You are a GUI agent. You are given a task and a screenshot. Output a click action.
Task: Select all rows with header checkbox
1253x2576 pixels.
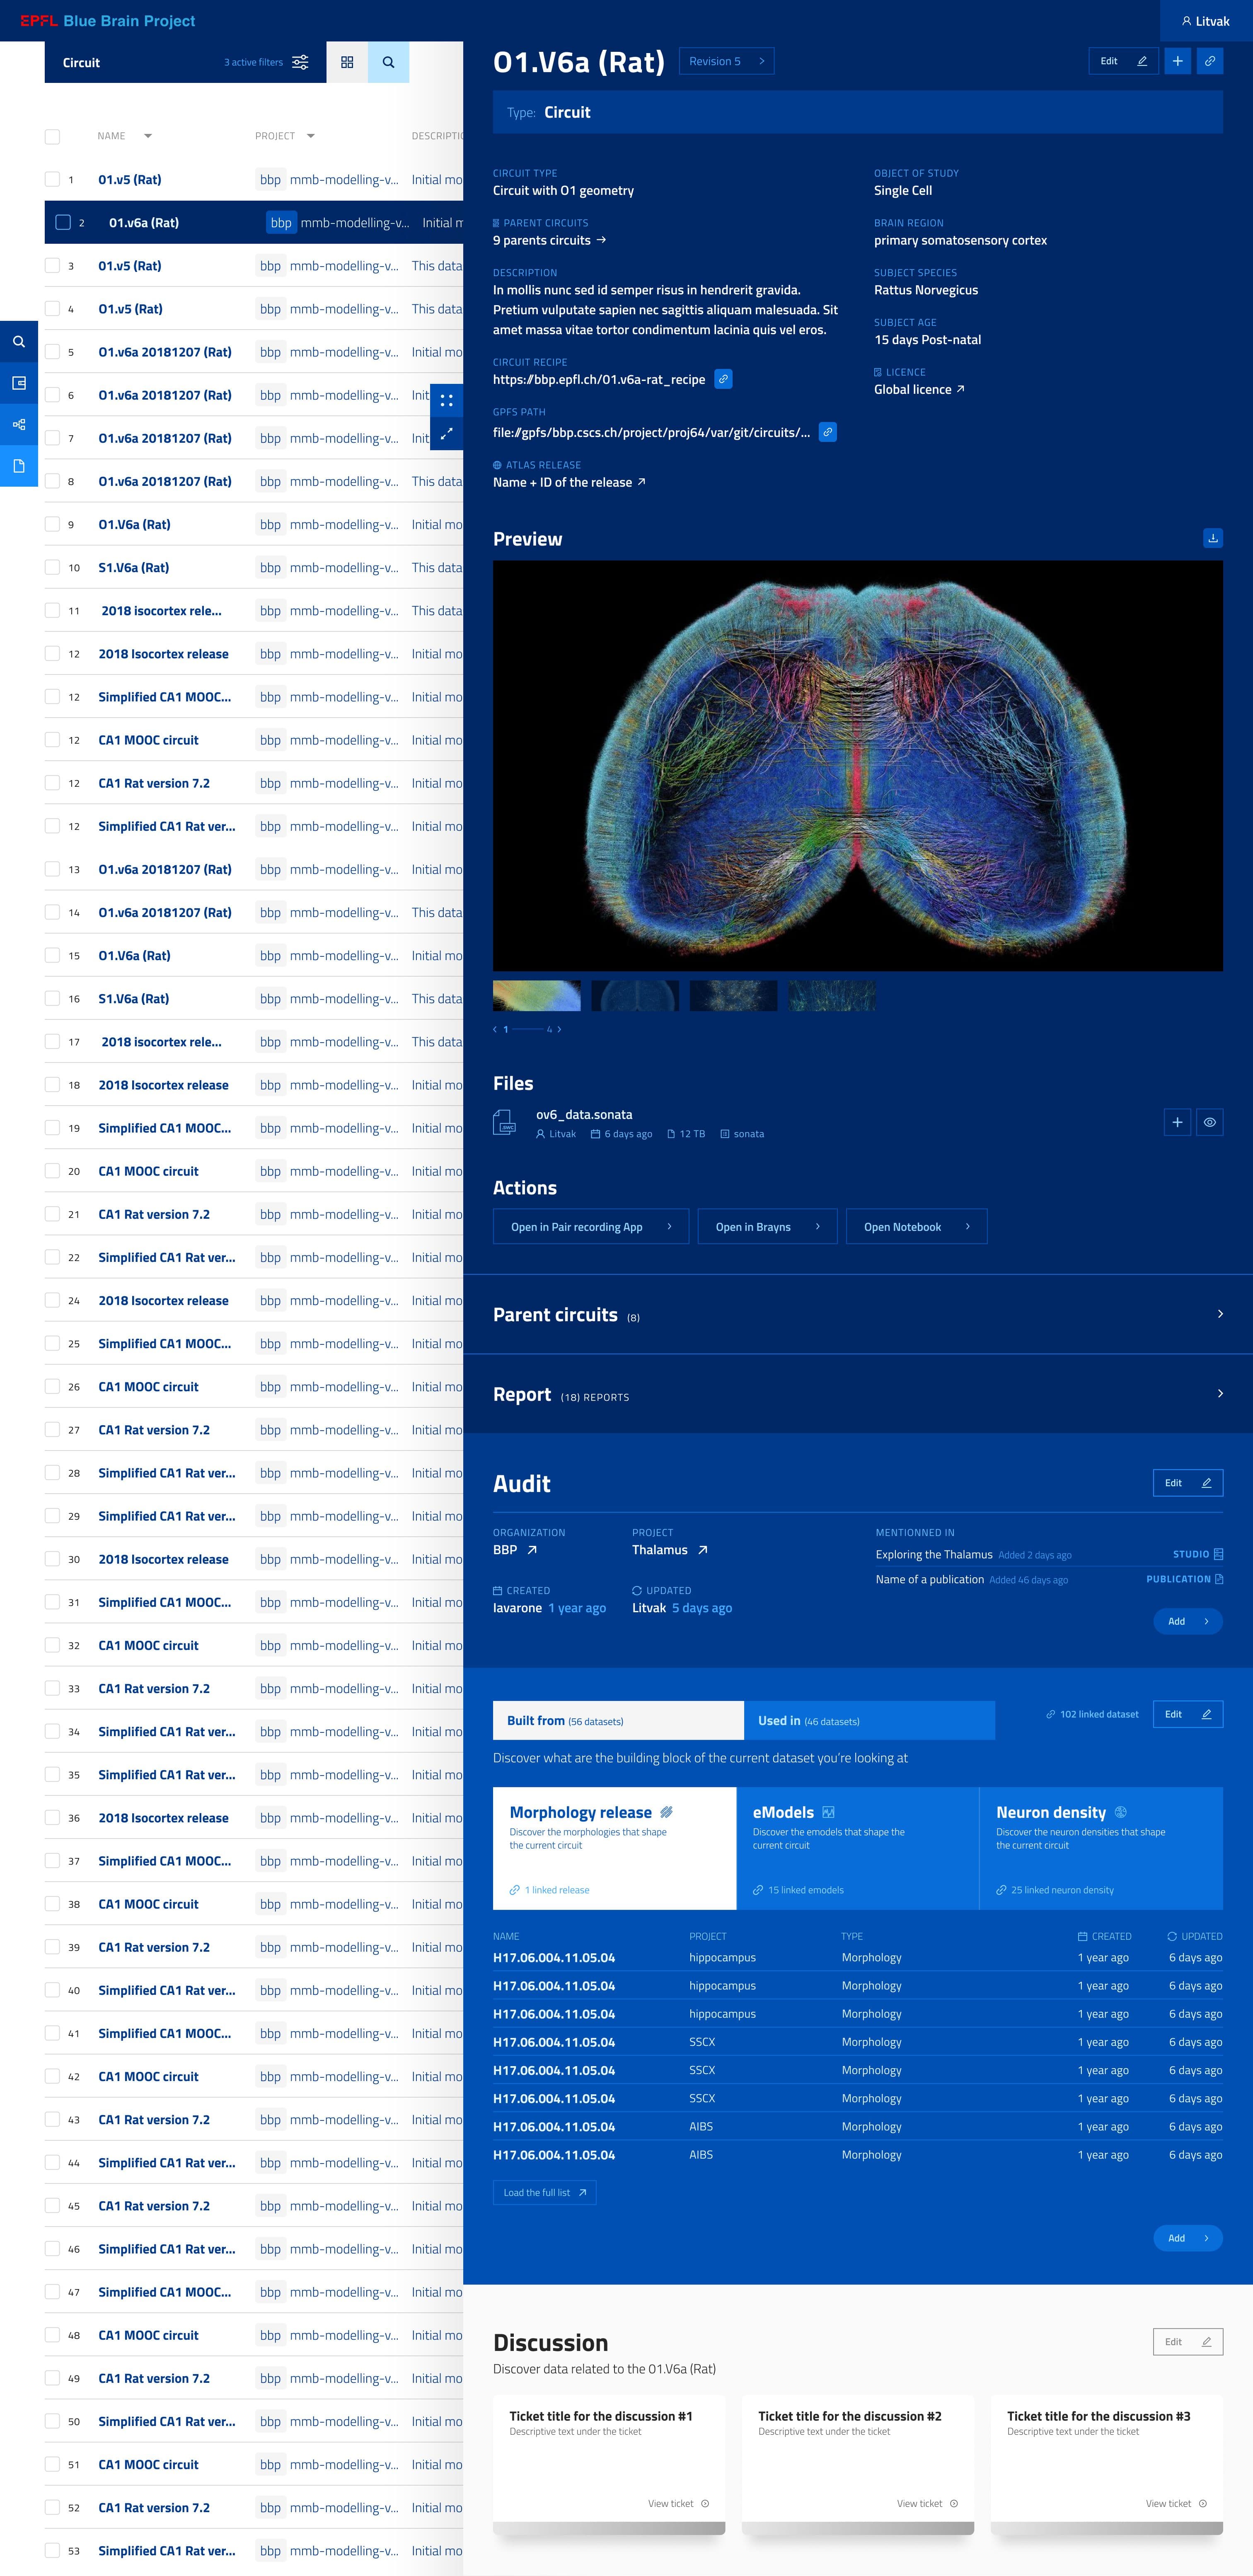[52, 136]
